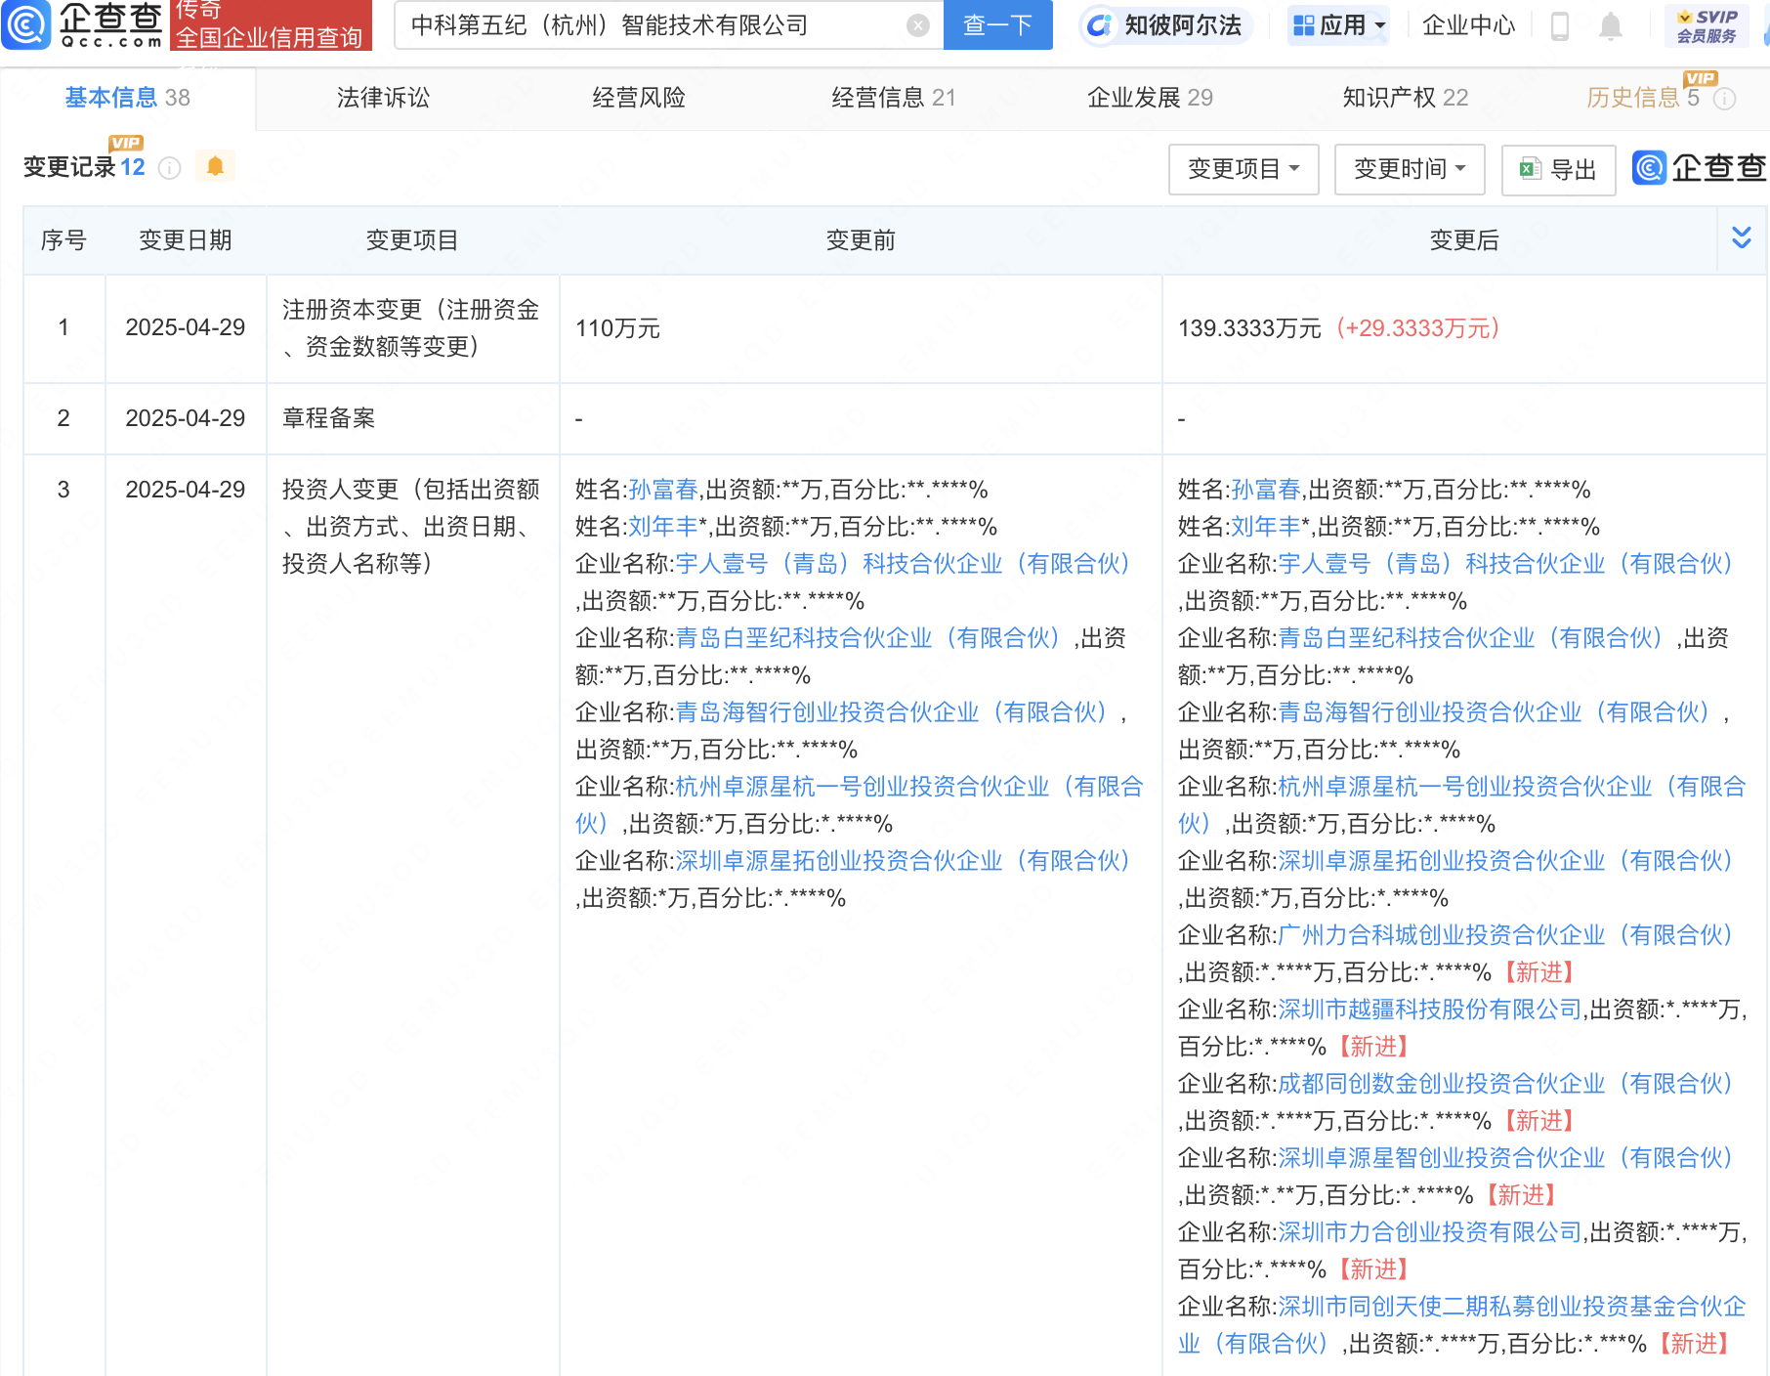Open the 应用 dropdown menu
Viewport: 1770px width, 1376px height.
tap(1338, 25)
